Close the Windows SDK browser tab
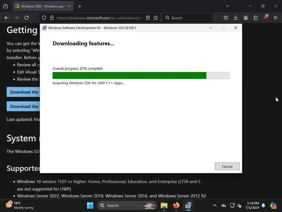The height and width of the screenshot is (212, 282). pyautogui.click(x=69, y=6)
